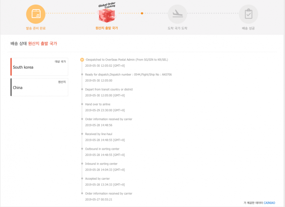Click 'Depart from transit country or district' entry
285x207 pixels.
coord(109,89)
